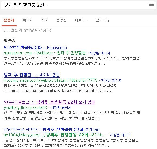Open the on-screen keyboard icon
This screenshot has height=149, width=157.
pos(151,5)
